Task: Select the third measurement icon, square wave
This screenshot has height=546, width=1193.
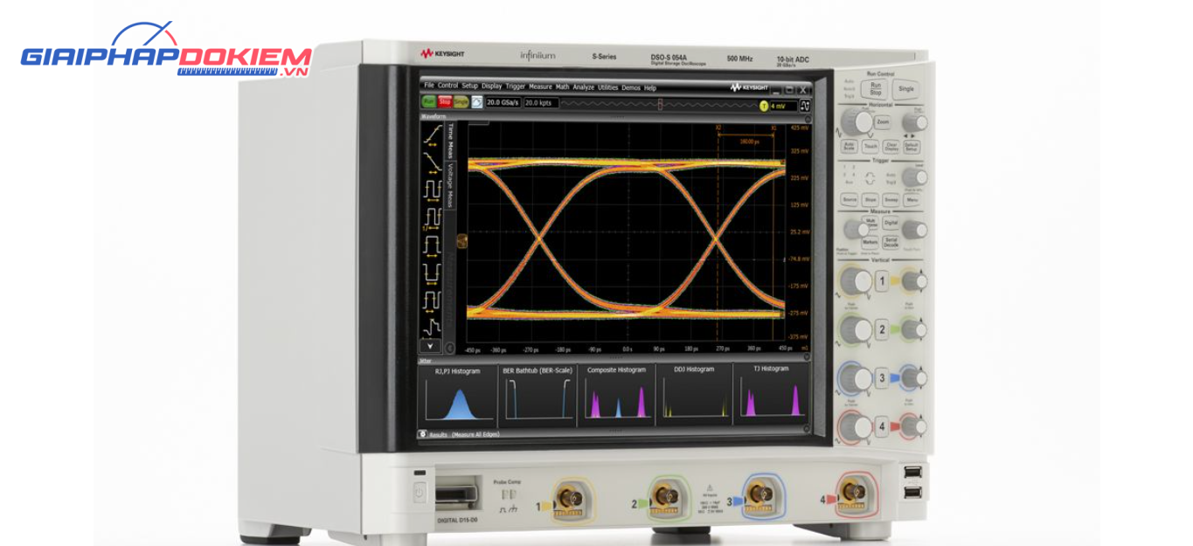Action: click(432, 191)
